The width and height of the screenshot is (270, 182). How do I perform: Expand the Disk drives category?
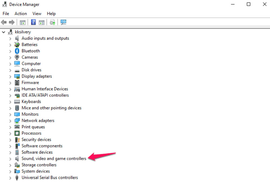click(x=10, y=70)
